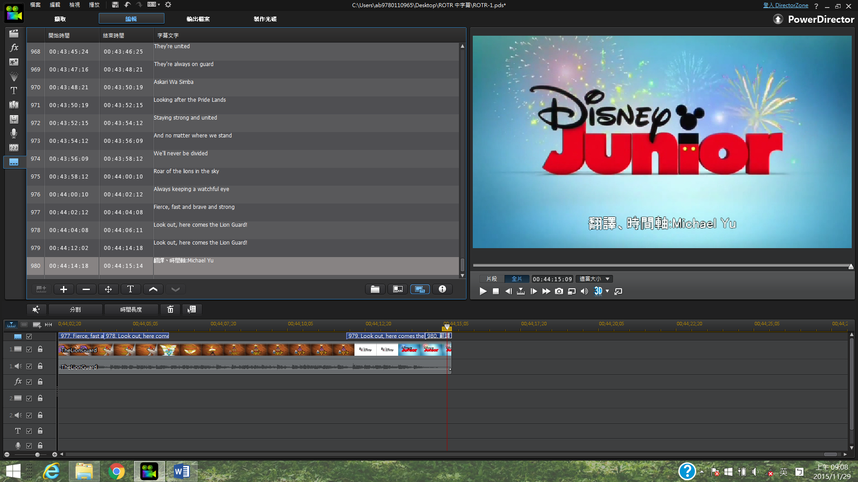Click the import subtitles folder icon
The image size is (858, 482).
point(375,289)
